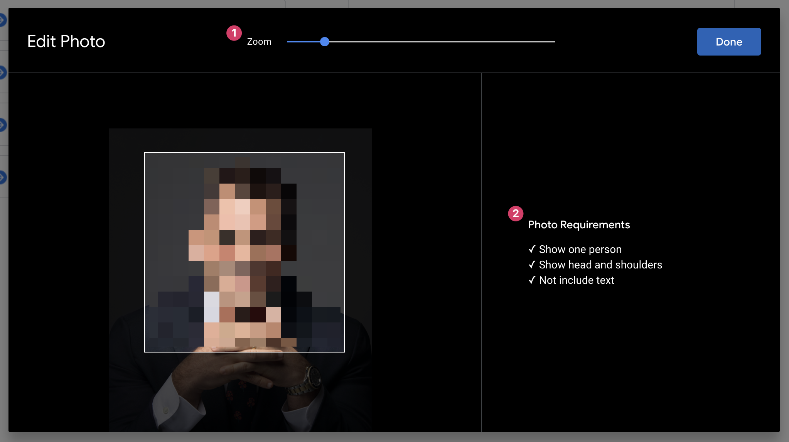Select the 'Show head and shoulders' text

click(600, 265)
